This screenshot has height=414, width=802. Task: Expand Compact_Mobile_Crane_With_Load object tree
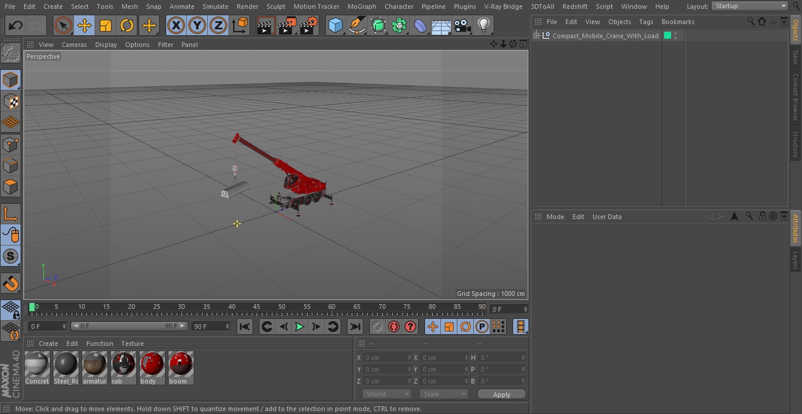536,36
